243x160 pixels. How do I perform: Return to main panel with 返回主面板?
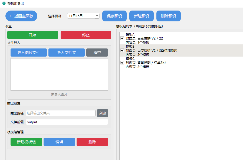tap(21, 16)
